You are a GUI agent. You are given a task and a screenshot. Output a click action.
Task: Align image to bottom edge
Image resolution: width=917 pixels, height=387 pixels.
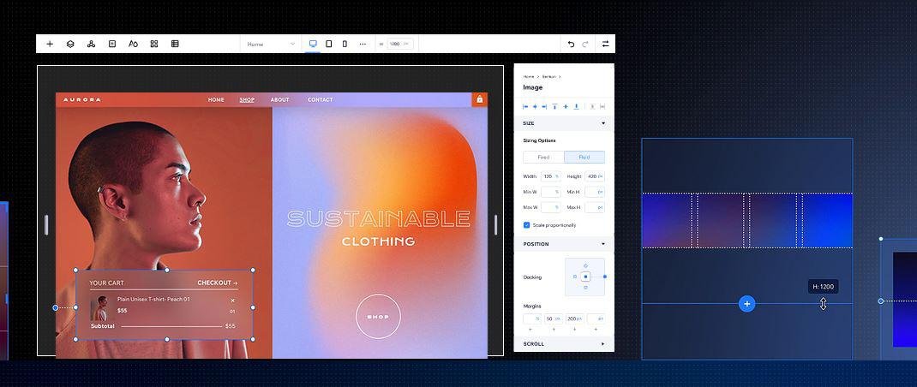(x=576, y=106)
